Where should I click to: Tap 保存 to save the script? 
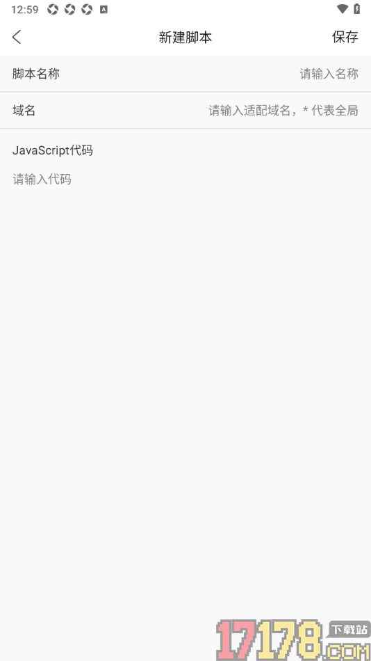pyautogui.click(x=345, y=37)
